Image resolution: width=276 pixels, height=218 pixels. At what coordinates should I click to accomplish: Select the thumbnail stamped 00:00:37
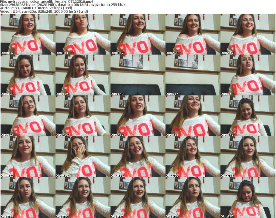[28, 34]
